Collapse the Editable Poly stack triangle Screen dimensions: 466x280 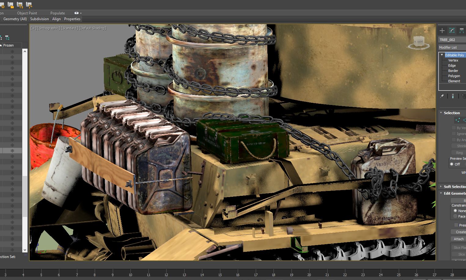pyautogui.click(x=442, y=55)
